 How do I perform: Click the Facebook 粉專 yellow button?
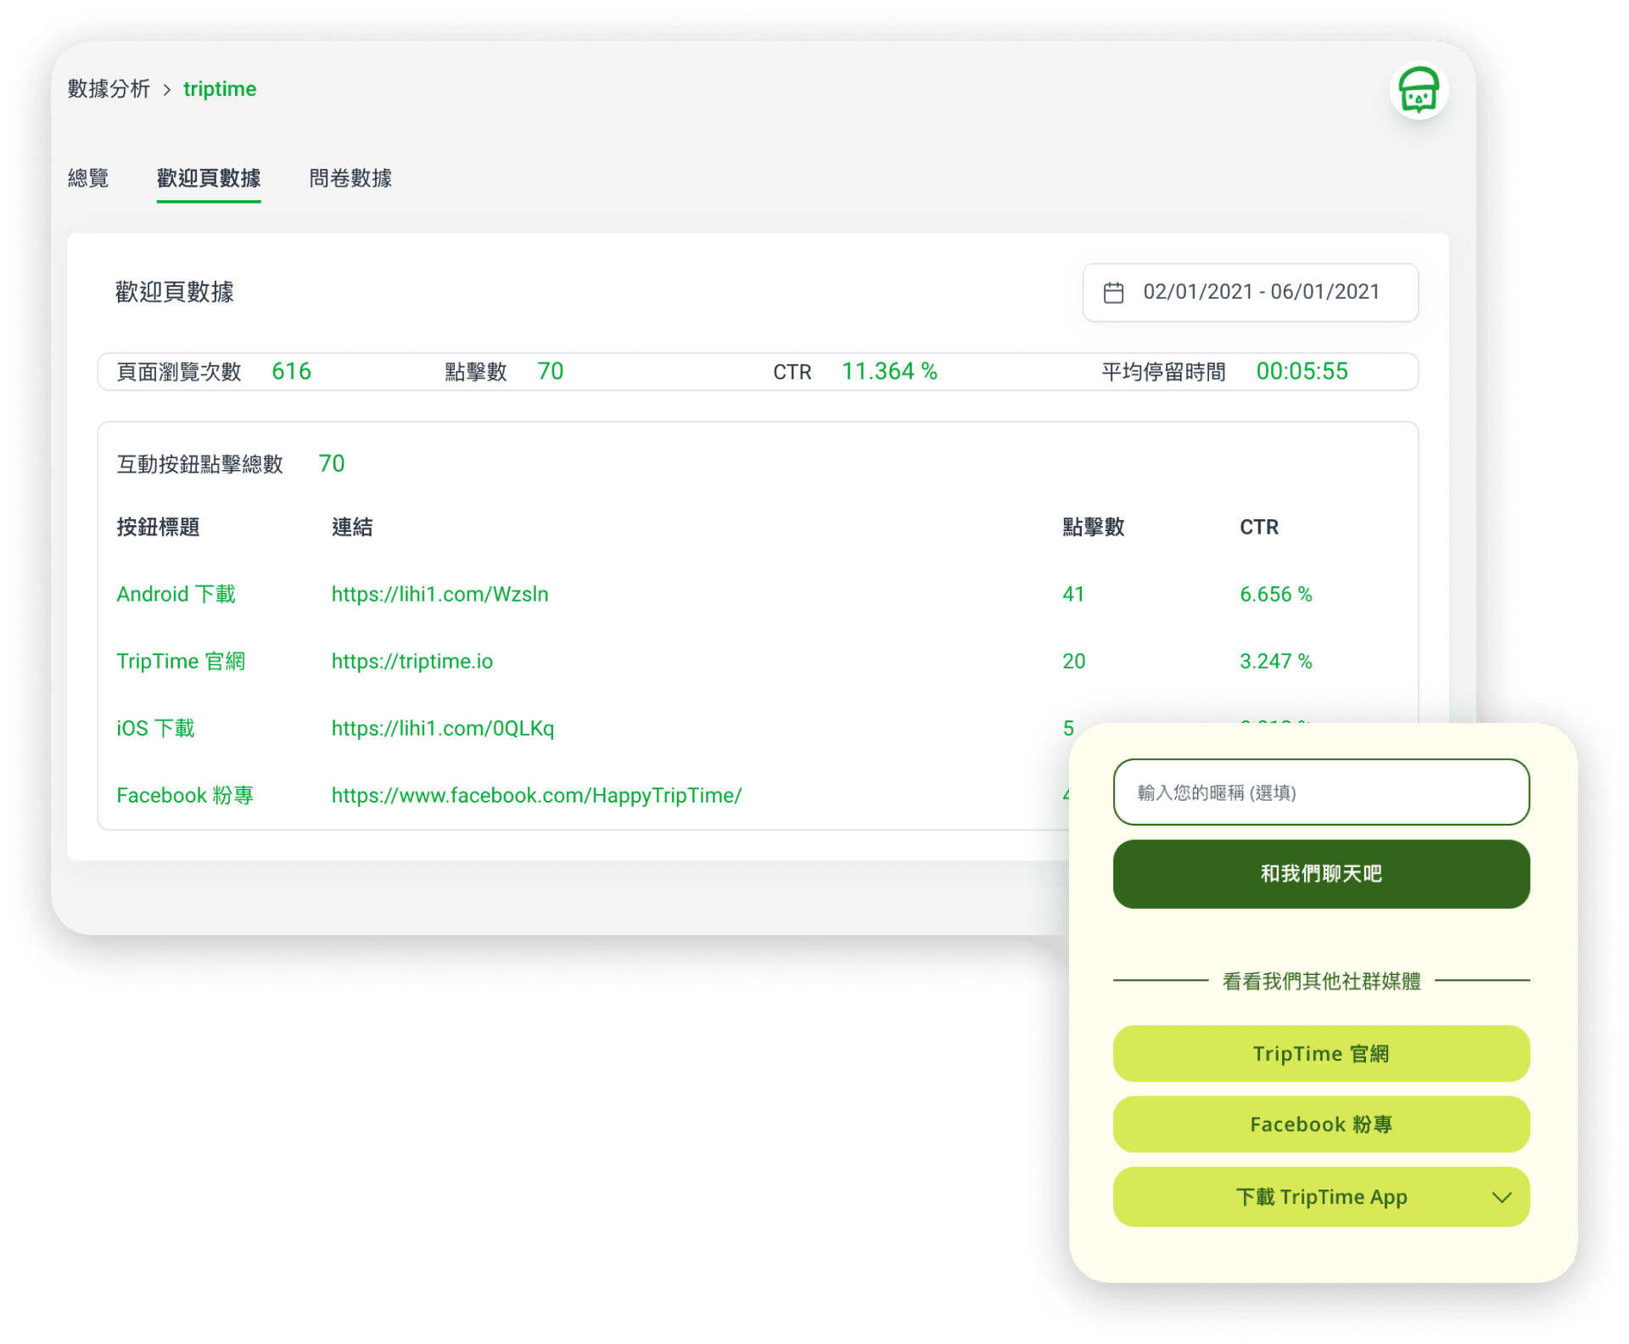(1321, 1124)
